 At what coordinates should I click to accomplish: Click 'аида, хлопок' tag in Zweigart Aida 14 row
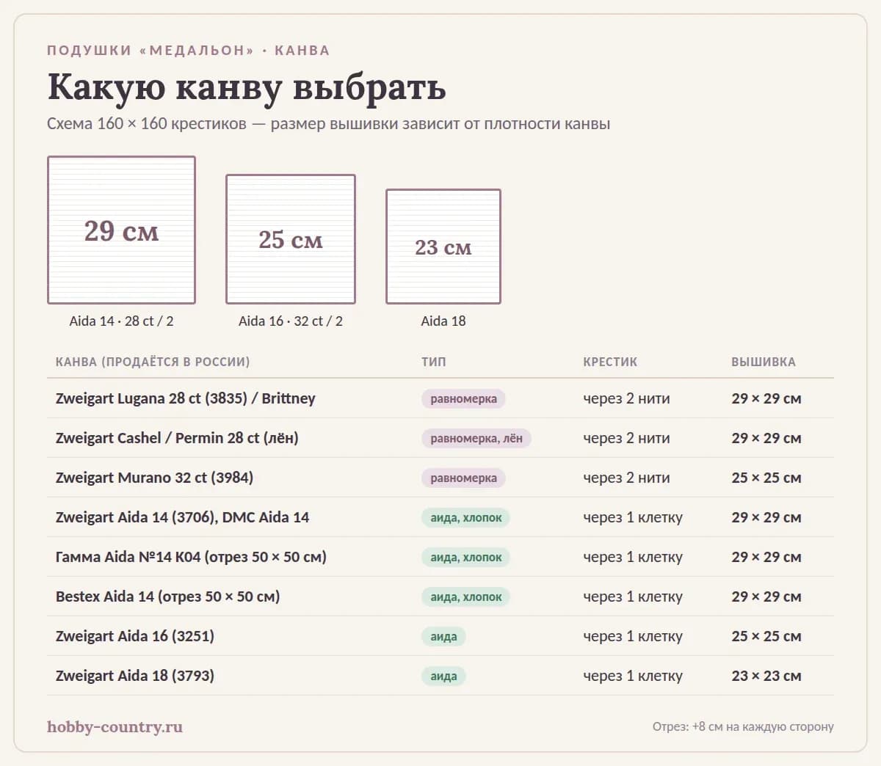coord(465,518)
